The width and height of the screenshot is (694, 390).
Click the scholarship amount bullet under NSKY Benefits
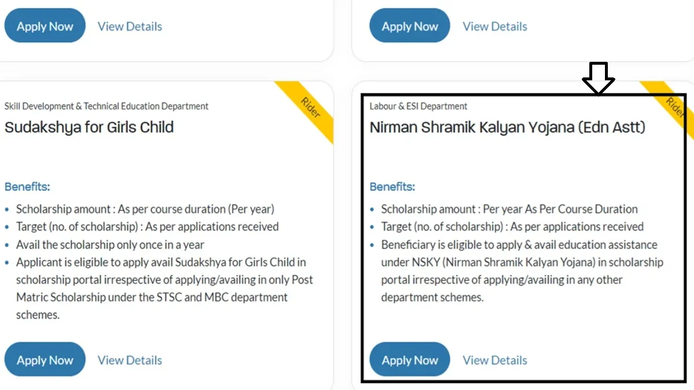(x=509, y=209)
